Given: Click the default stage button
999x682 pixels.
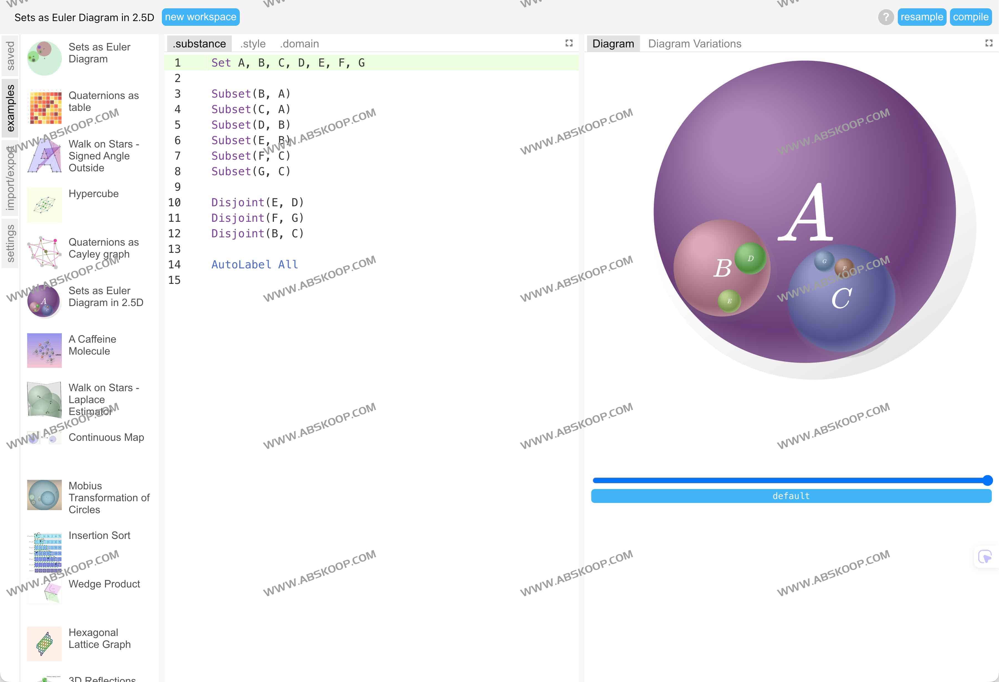Looking at the screenshot, I should click(791, 496).
